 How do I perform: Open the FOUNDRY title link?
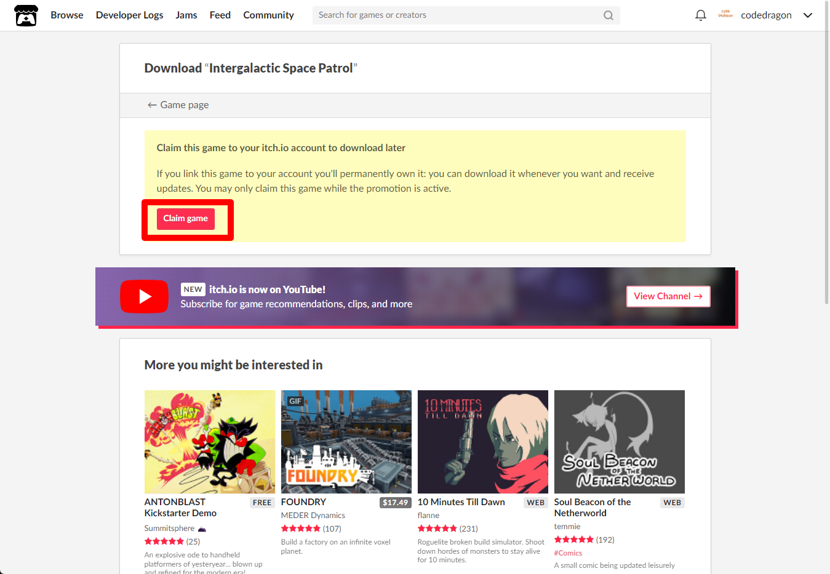(303, 502)
